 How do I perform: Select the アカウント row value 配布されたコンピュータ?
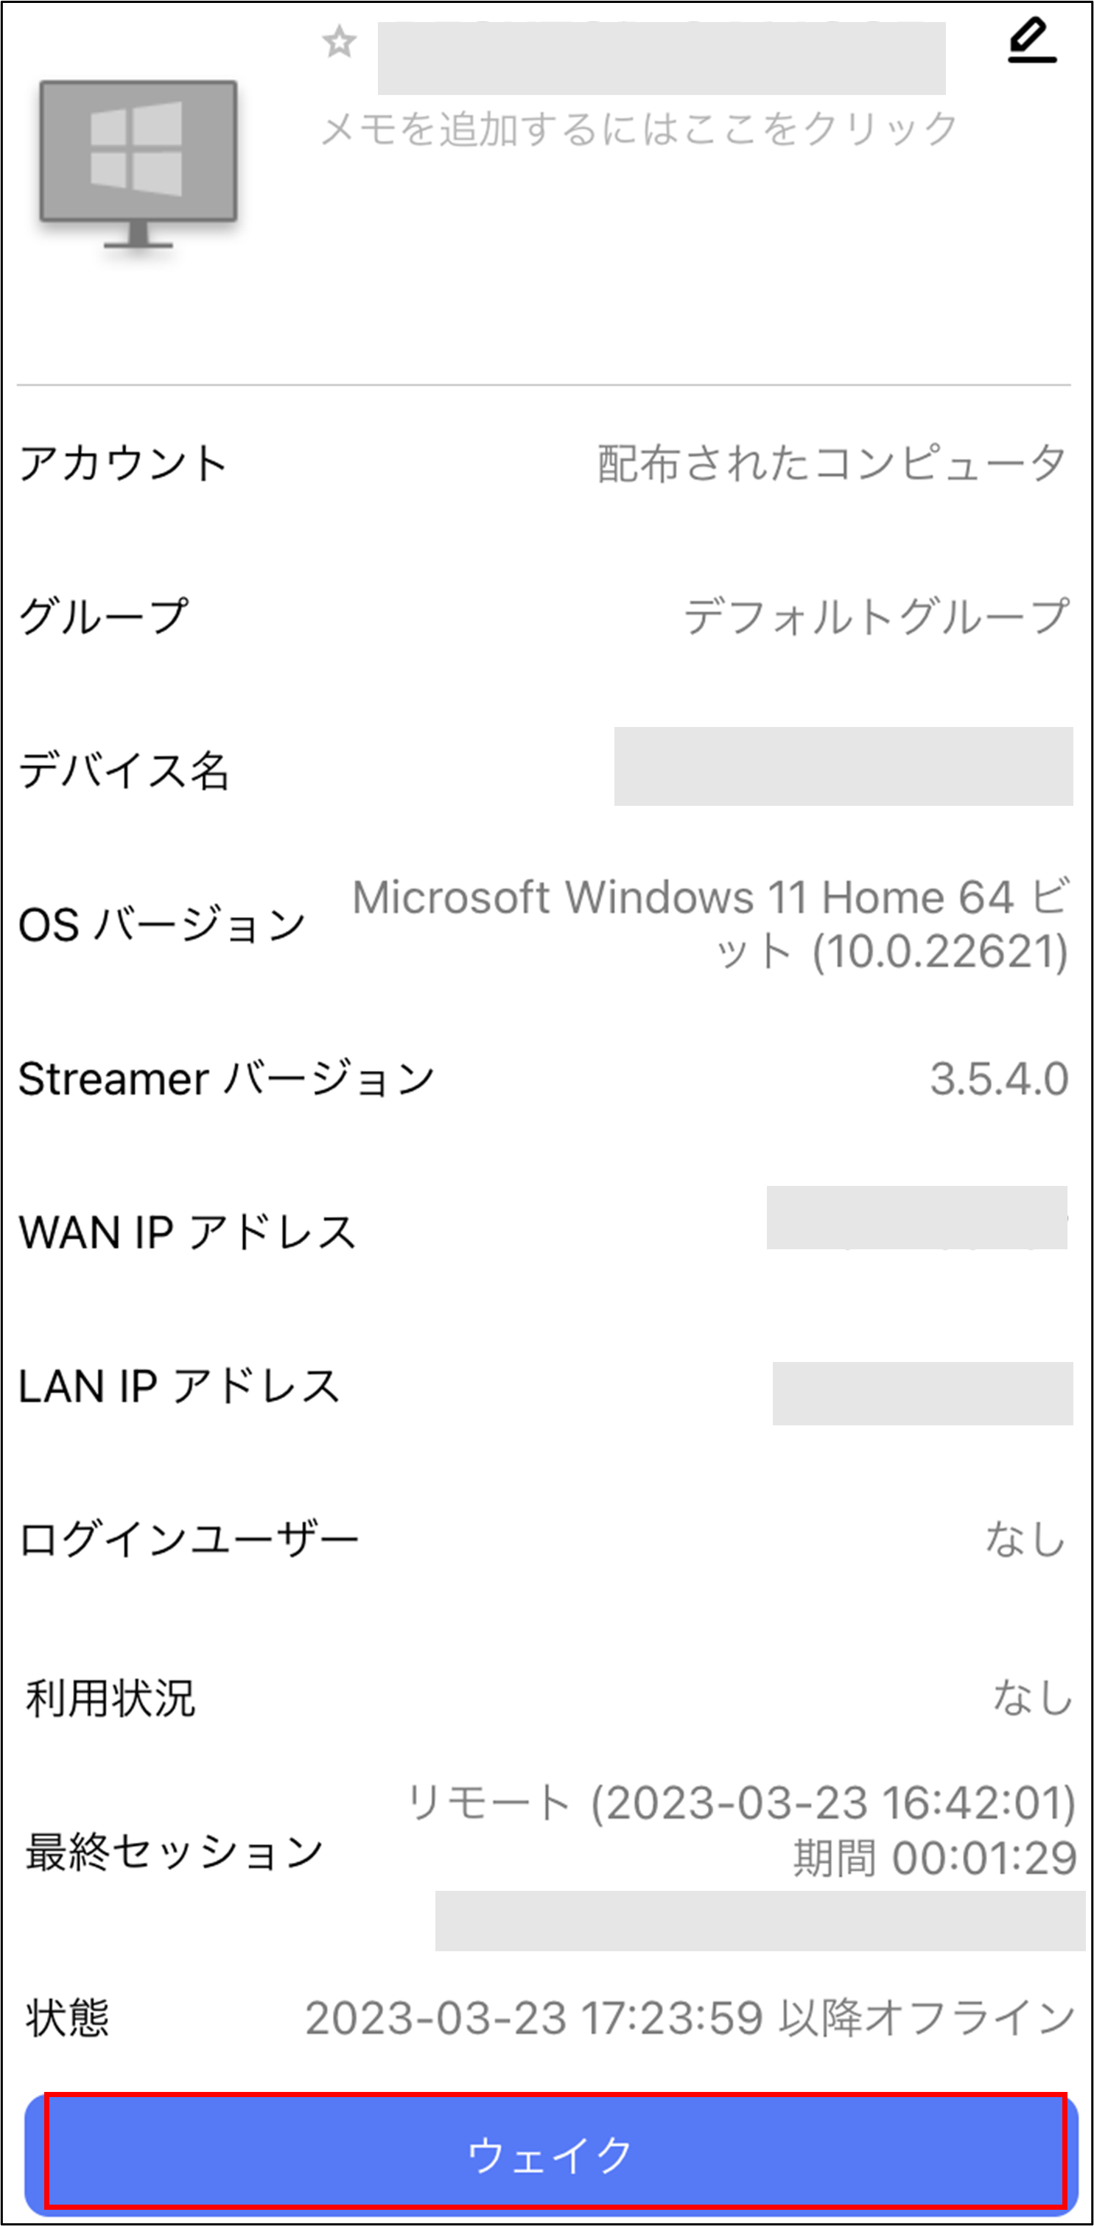[833, 463]
